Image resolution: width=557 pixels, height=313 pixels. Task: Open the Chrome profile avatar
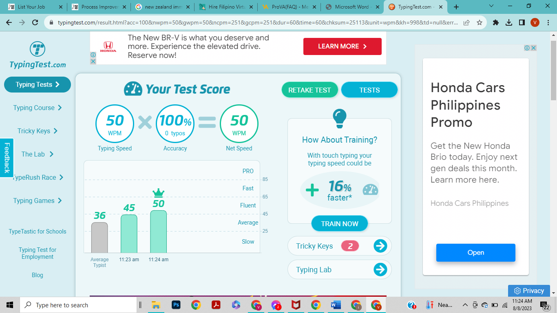535,23
